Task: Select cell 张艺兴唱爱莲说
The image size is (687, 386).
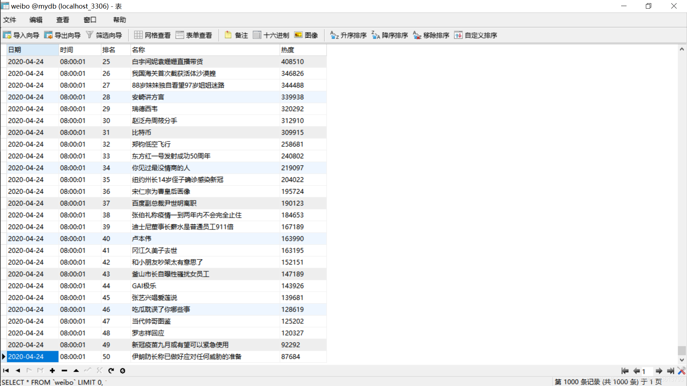Action: [x=205, y=297]
